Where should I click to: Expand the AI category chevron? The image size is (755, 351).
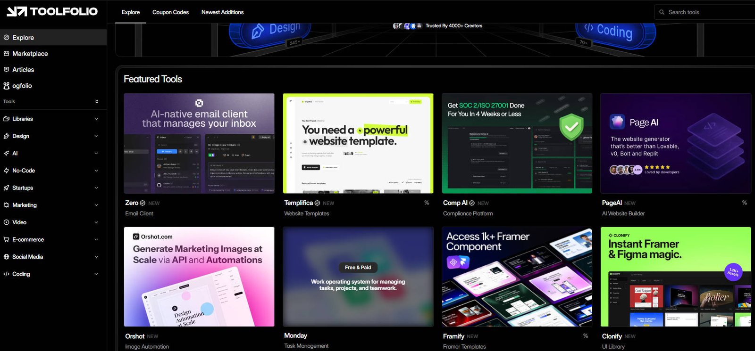(96, 153)
